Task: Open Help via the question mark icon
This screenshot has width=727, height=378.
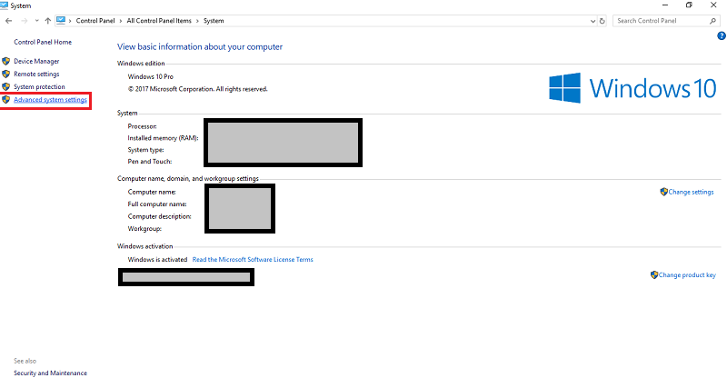Action: tap(722, 35)
